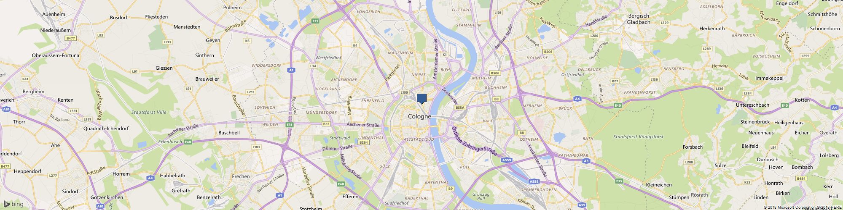Click the Cologne city label
843x210 pixels.
(x=419, y=116)
